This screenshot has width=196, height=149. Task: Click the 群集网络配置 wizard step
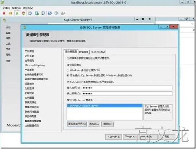32,112
